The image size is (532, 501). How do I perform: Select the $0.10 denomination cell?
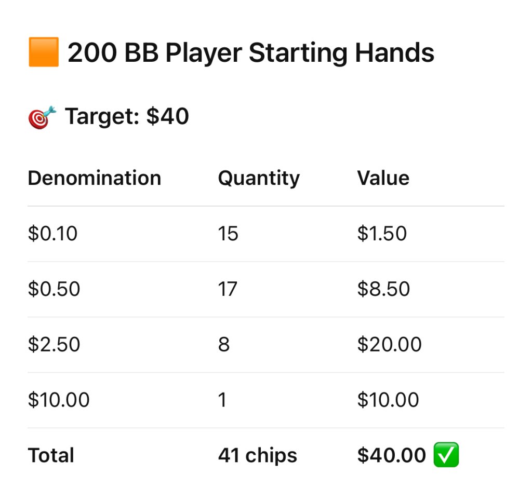pyautogui.click(x=52, y=234)
